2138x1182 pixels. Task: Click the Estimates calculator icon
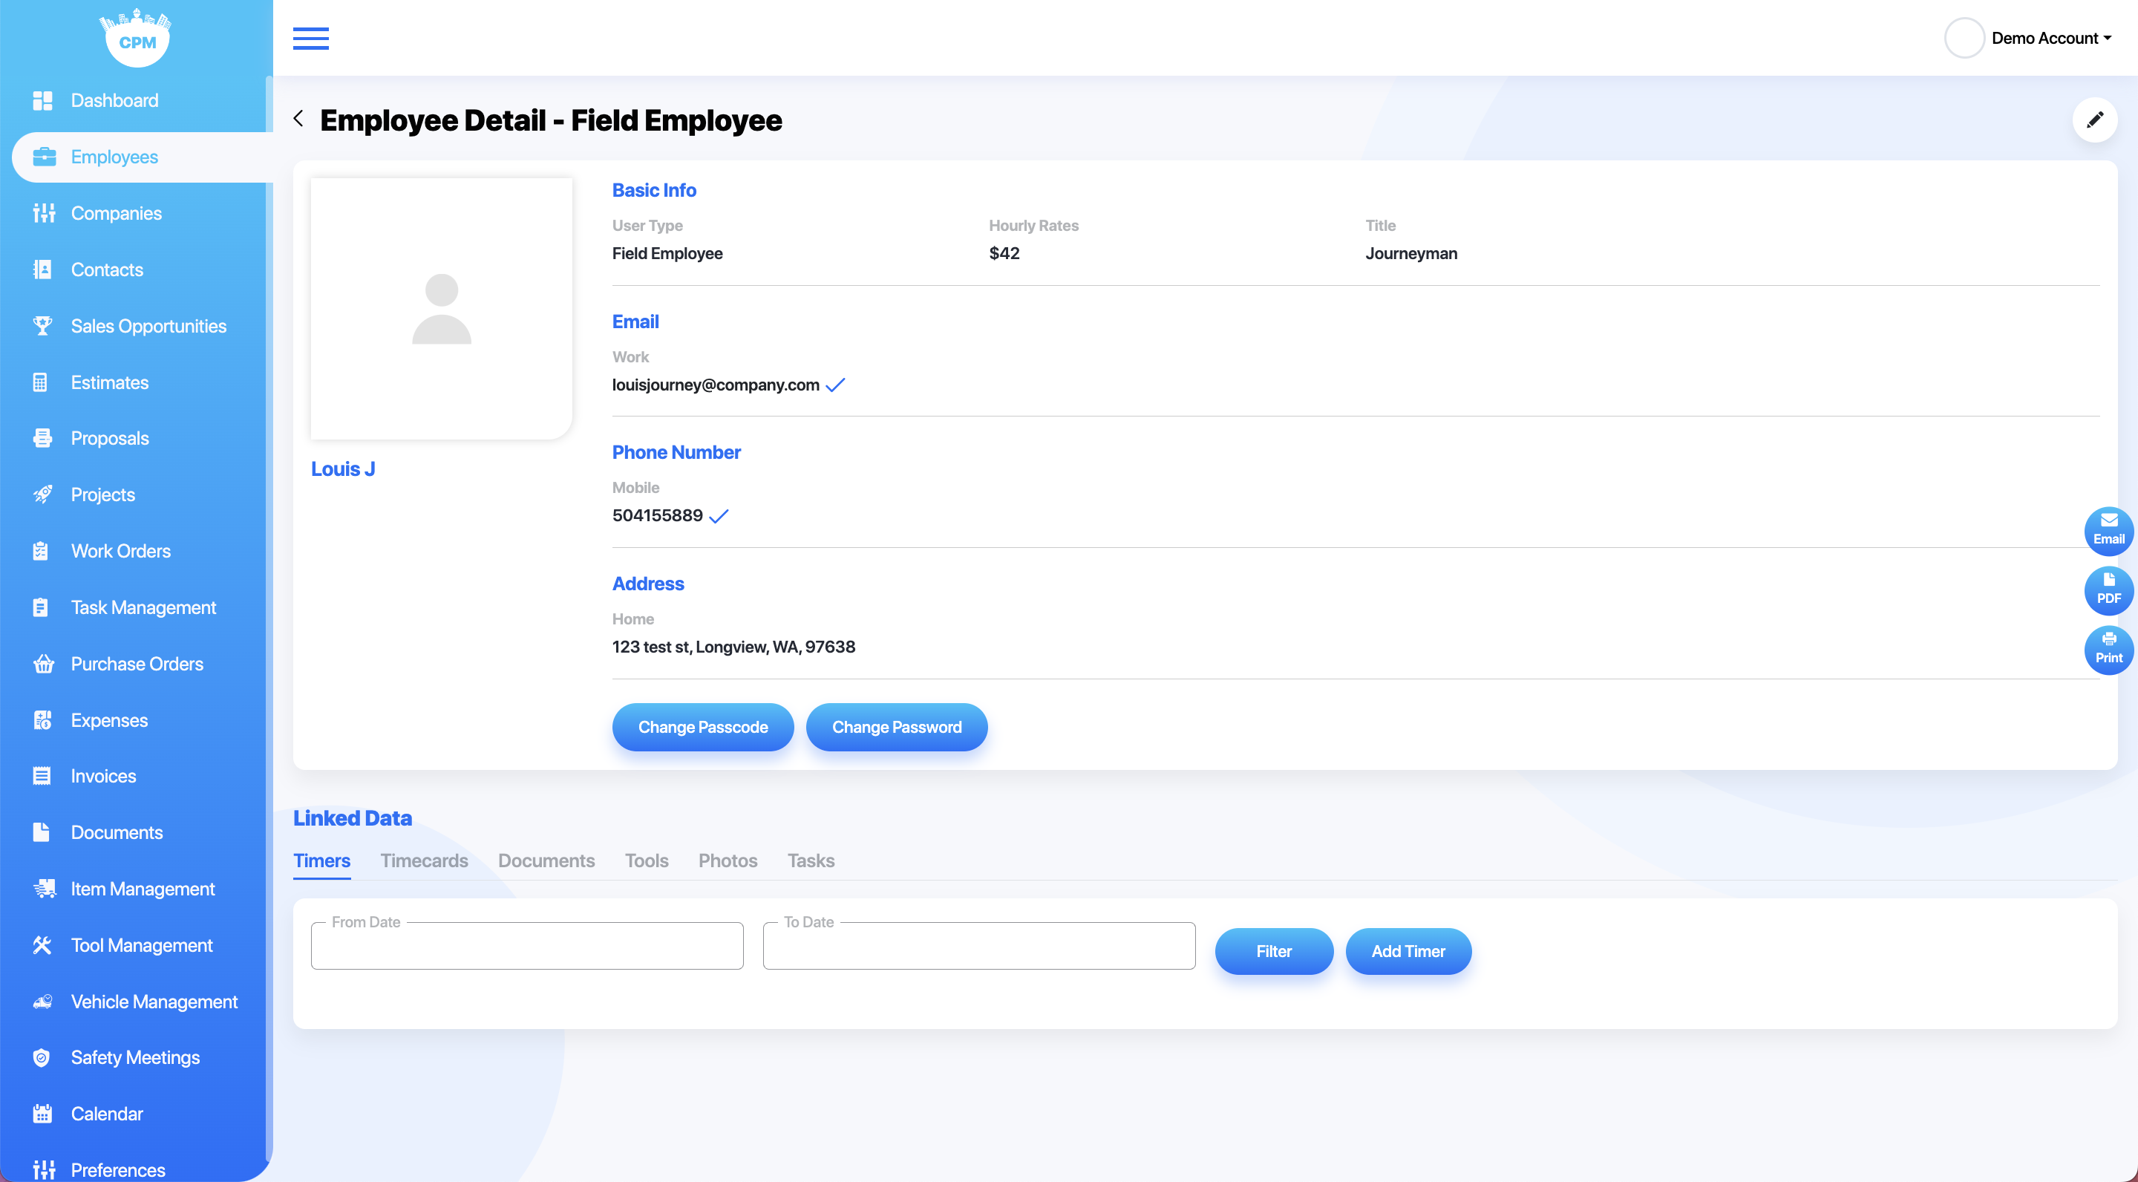pos(40,382)
